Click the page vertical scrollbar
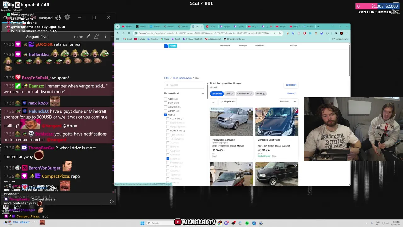The image size is (403, 227). pos(349,60)
